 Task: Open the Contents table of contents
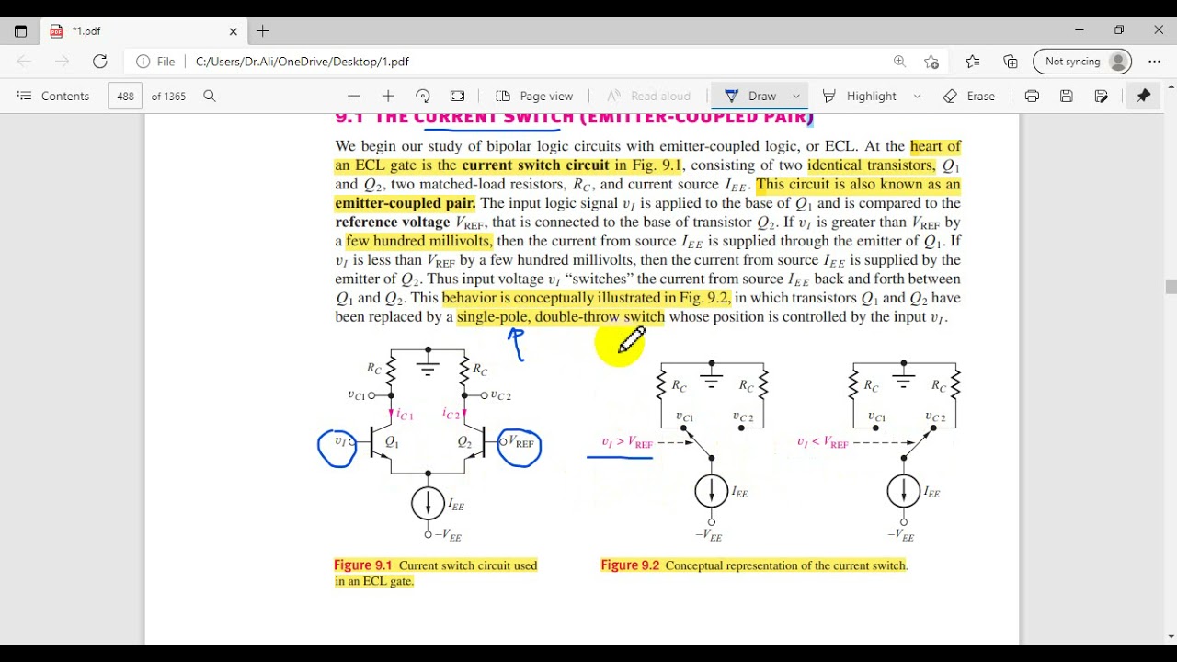[x=53, y=96]
